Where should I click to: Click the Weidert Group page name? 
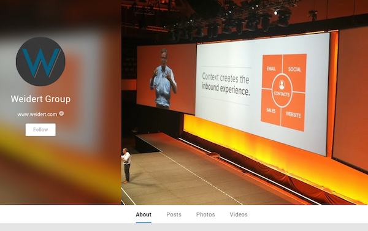40,99
